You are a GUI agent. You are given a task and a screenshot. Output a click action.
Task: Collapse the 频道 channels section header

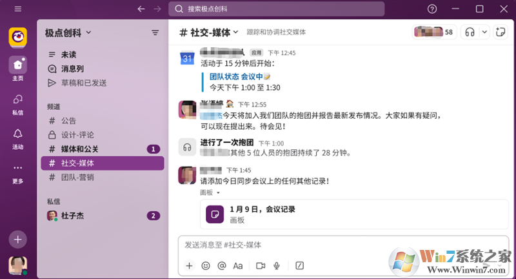pyautogui.click(x=54, y=107)
